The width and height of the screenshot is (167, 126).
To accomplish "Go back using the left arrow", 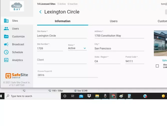I will [x=40, y=12].
